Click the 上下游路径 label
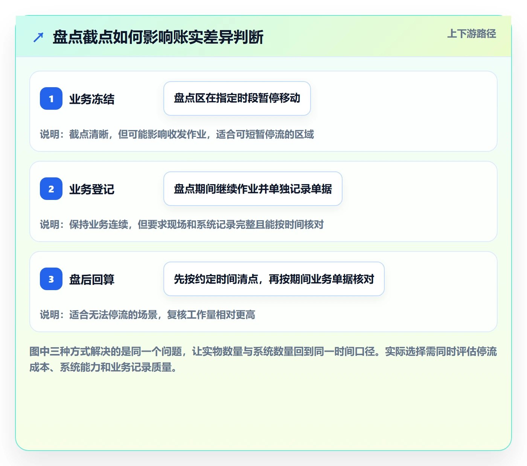The height and width of the screenshot is (466, 527). click(472, 34)
